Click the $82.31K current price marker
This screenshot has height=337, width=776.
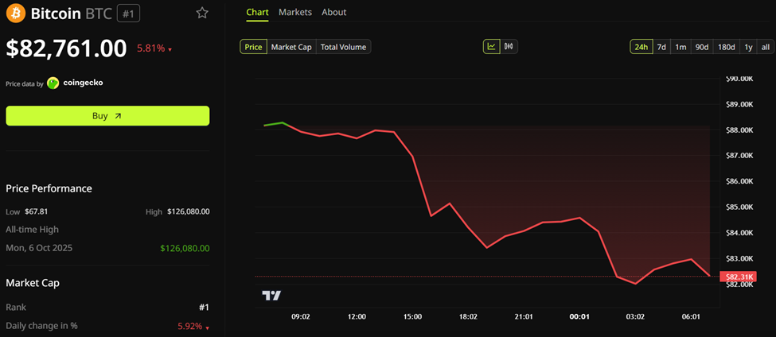[x=737, y=277]
